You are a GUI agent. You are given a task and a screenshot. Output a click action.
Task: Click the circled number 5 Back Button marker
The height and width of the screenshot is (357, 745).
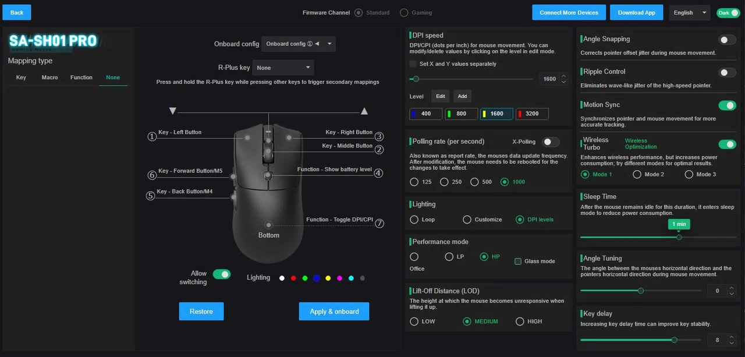[150, 196]
